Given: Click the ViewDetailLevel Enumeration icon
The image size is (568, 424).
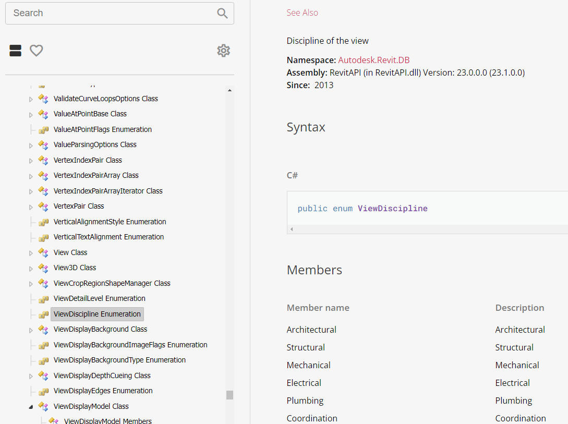Looking at the screenshot, I should click(43, 299).
